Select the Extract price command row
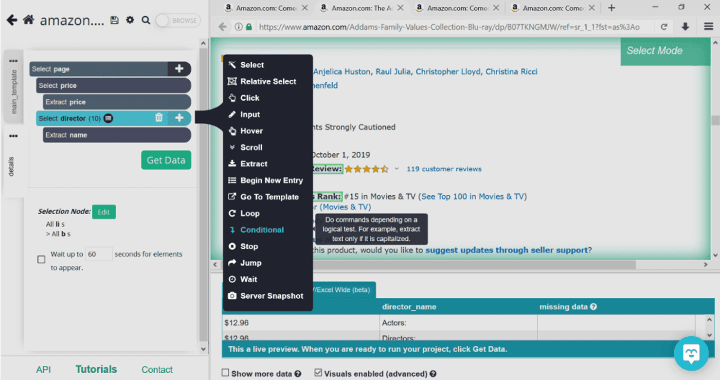 [117, 102]
